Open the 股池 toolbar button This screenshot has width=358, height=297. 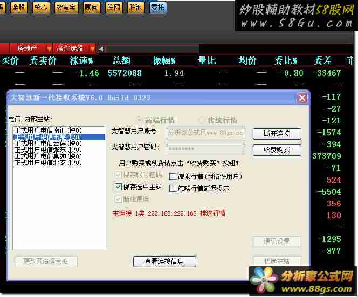pos(136,8)
